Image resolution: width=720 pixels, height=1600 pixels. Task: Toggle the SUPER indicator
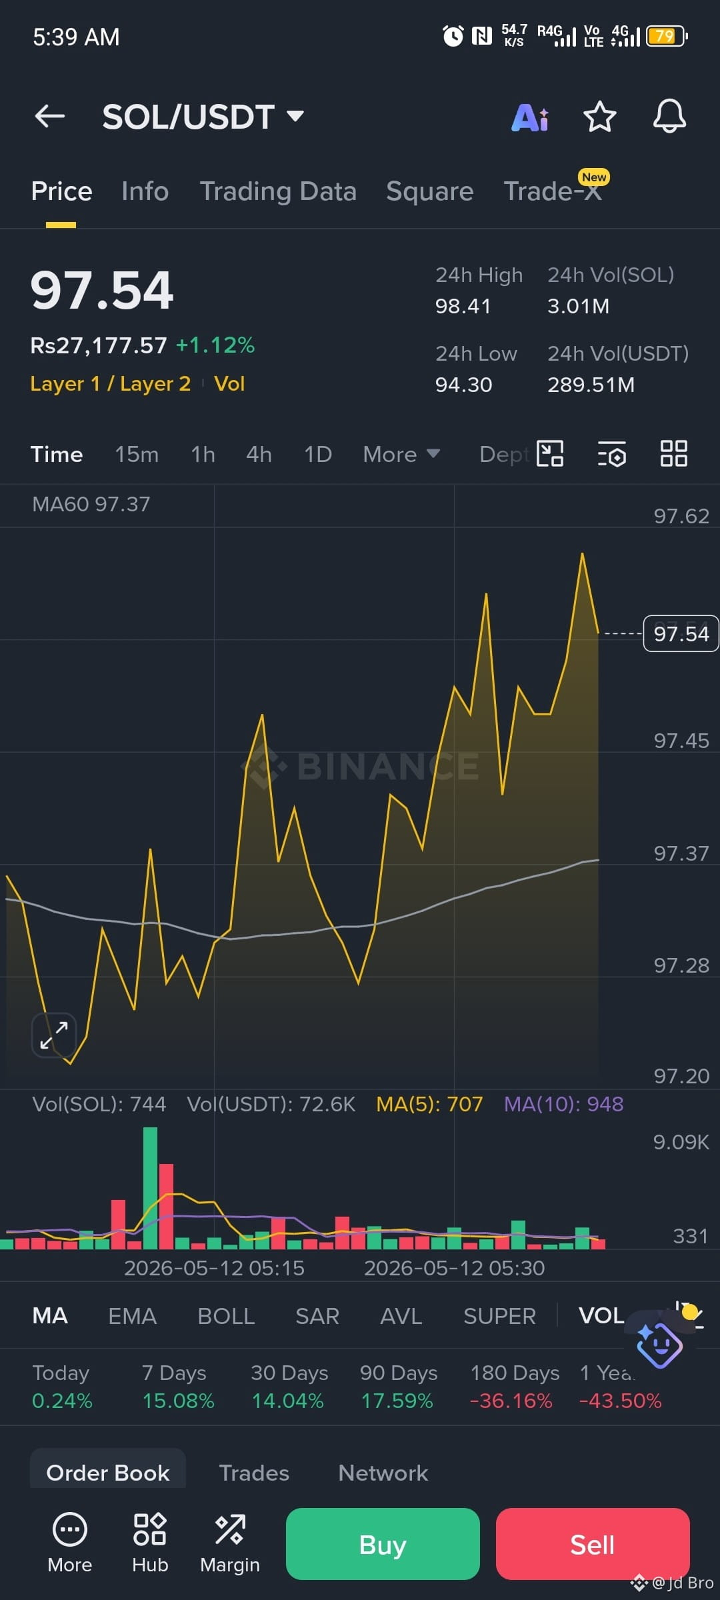(x=499, y=1315)
